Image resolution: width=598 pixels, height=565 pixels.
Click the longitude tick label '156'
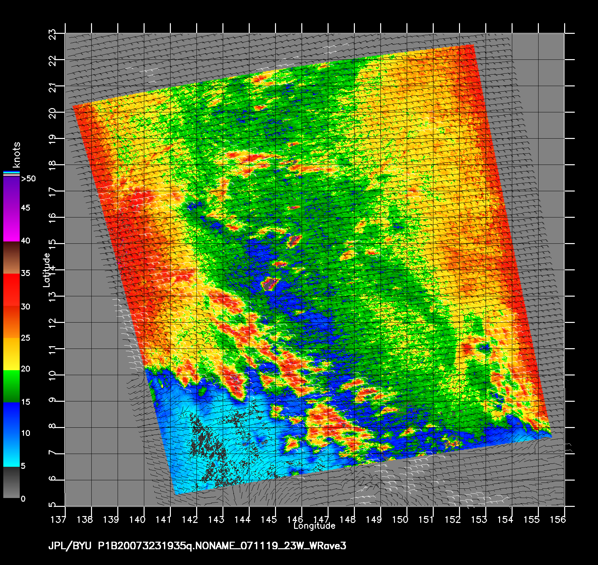click(558, 519)
